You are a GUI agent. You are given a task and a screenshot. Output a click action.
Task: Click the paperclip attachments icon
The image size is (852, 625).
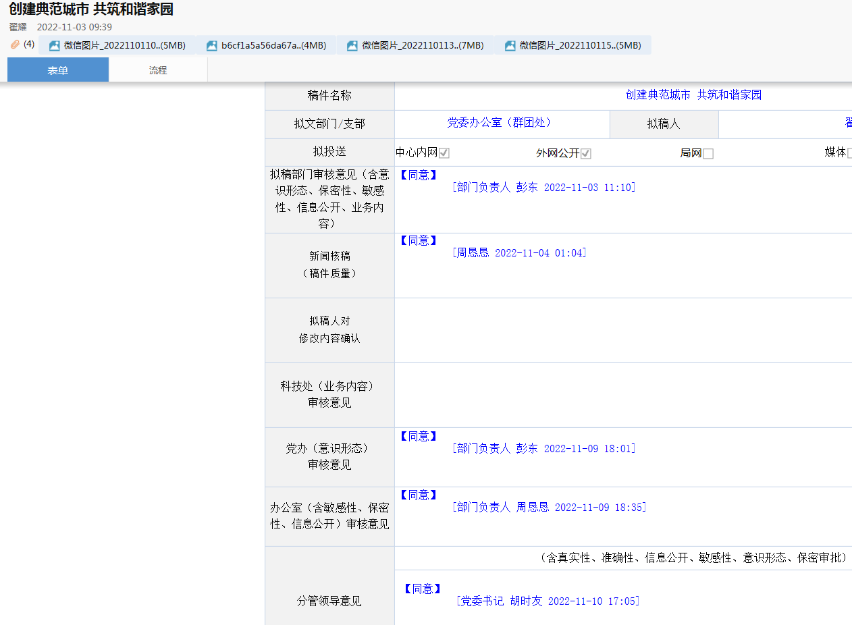coord(15,45)
